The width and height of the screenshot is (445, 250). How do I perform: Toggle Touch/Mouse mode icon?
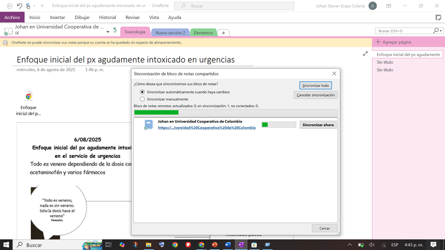click(28, 6)
